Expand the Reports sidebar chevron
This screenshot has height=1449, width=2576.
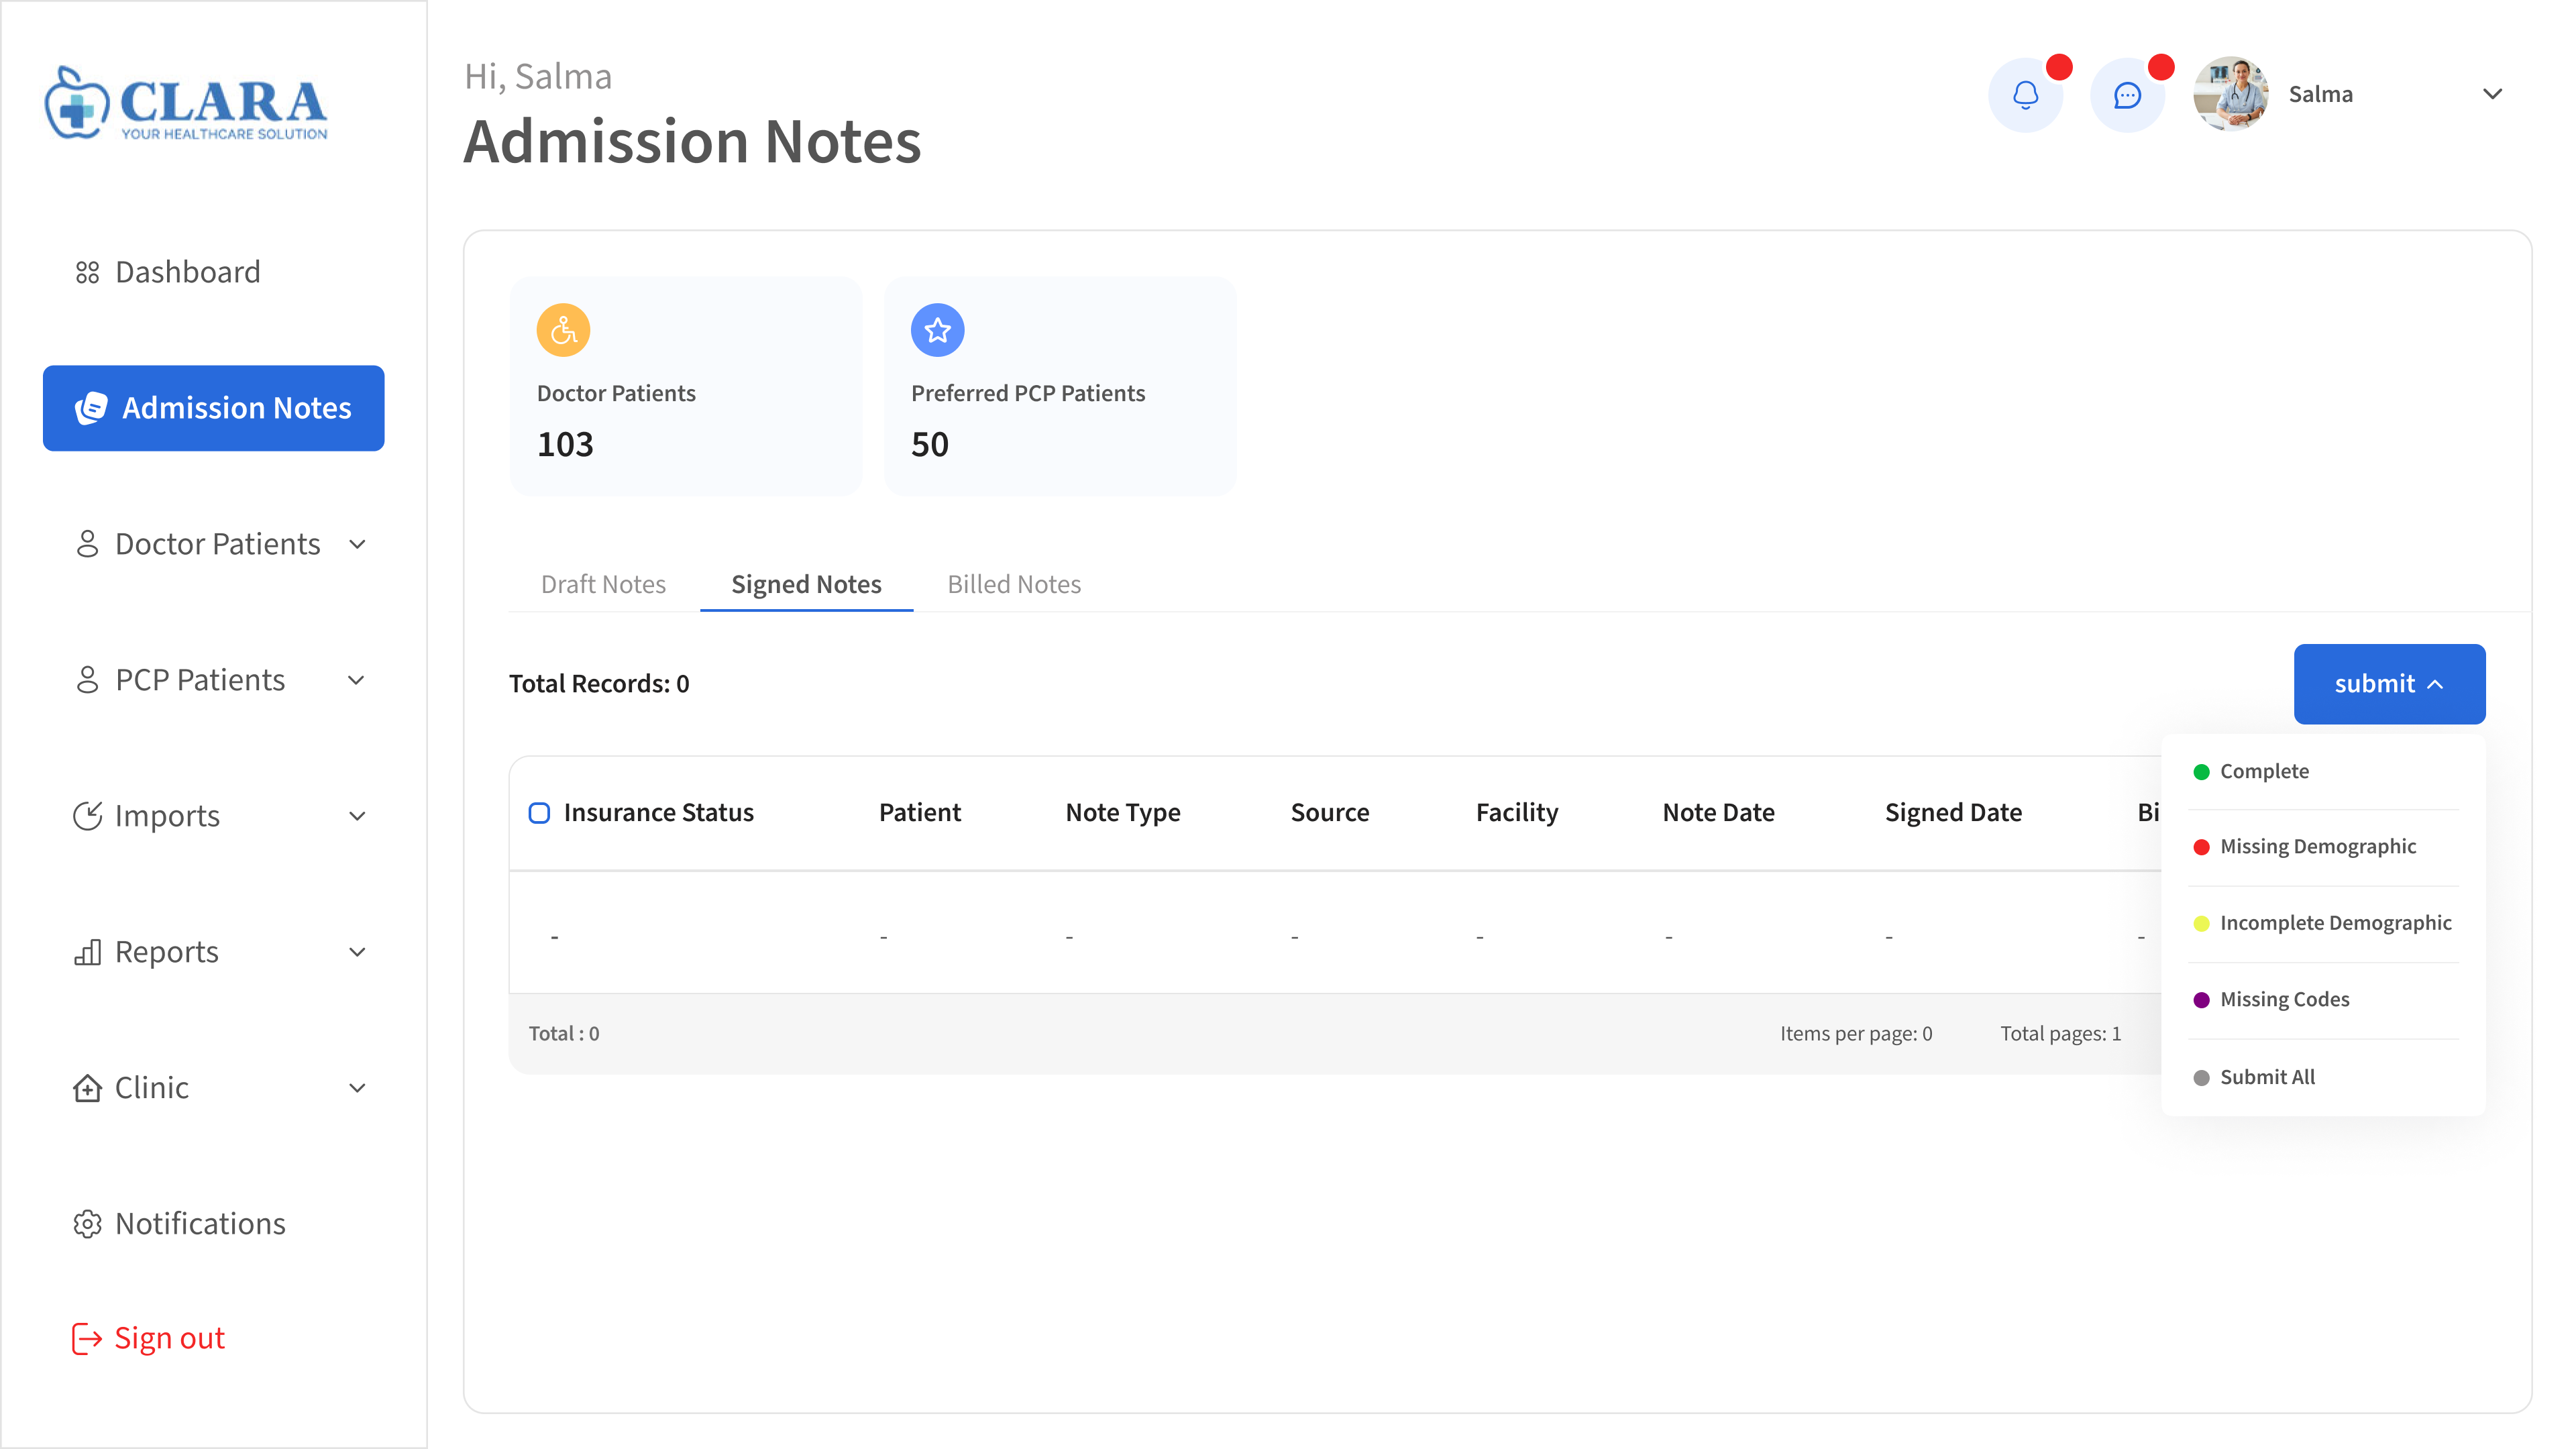[357, 953]
